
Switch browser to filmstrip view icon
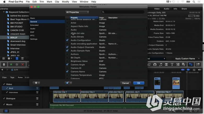(17, 58)
